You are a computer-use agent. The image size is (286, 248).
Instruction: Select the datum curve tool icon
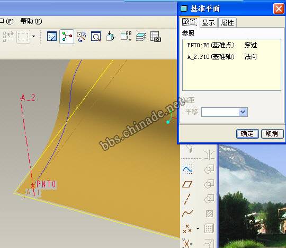187,213
